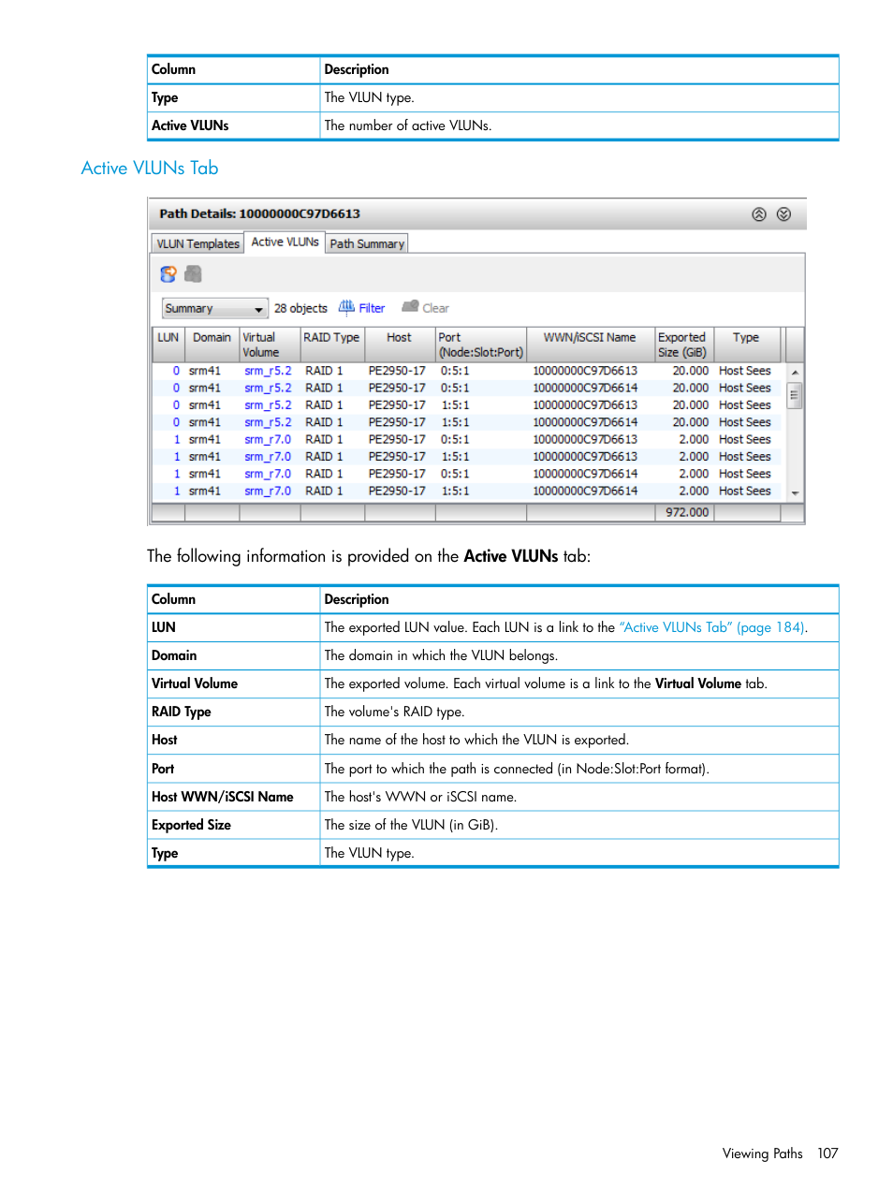Open the Summary dropdown
Image resolution: width=893 pixels, height=1190 pixels.
coord(215,308)
